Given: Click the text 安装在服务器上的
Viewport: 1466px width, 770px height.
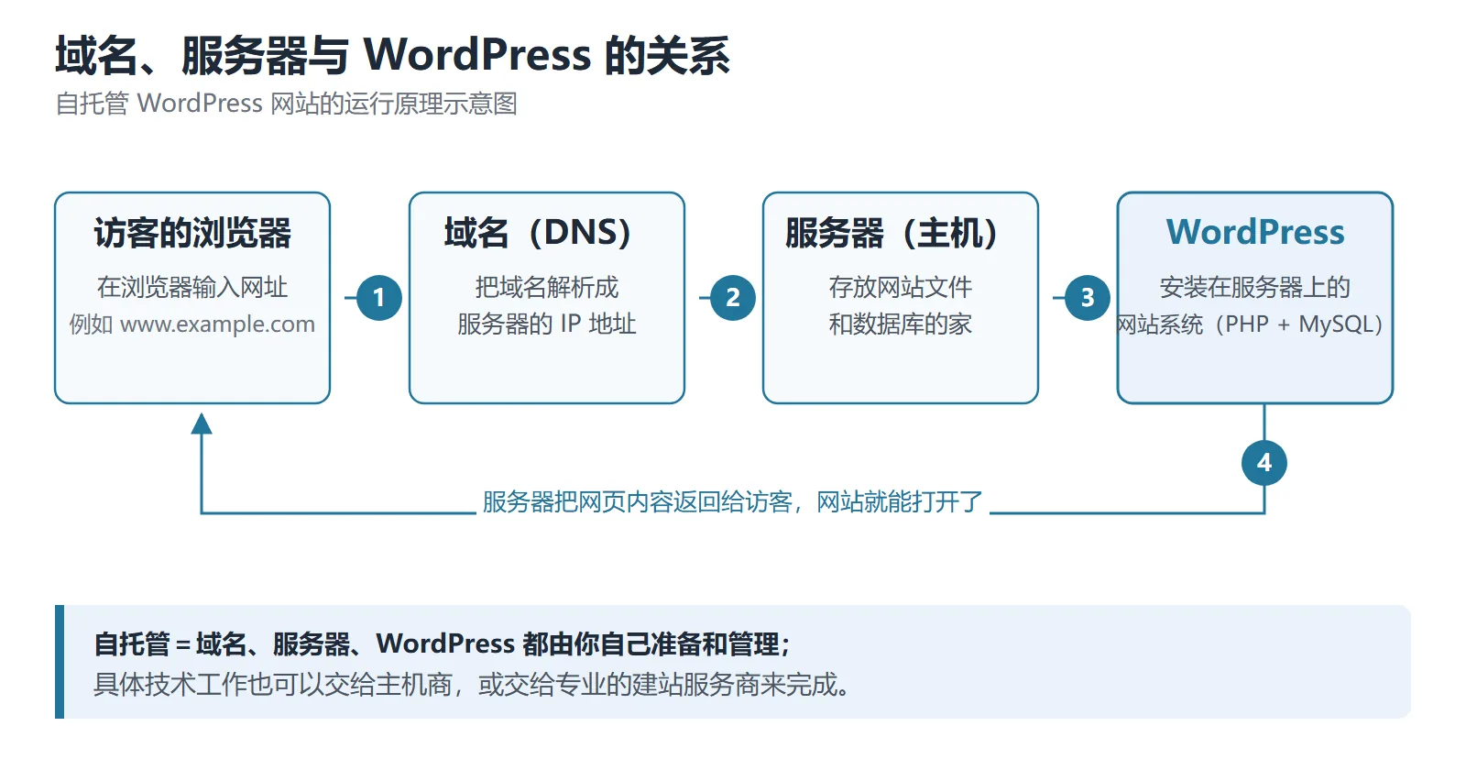Looking at the screenshot, I should pos(1255,287).
